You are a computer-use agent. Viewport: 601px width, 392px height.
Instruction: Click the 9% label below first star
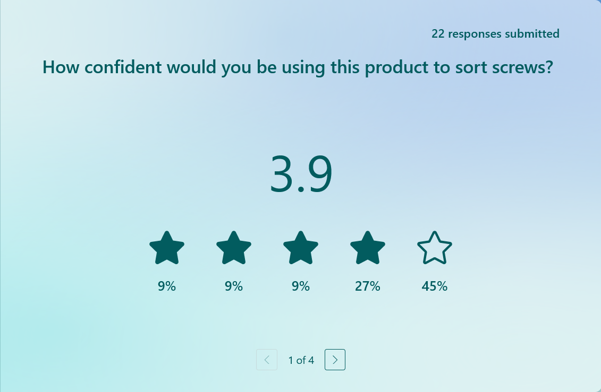167,286
